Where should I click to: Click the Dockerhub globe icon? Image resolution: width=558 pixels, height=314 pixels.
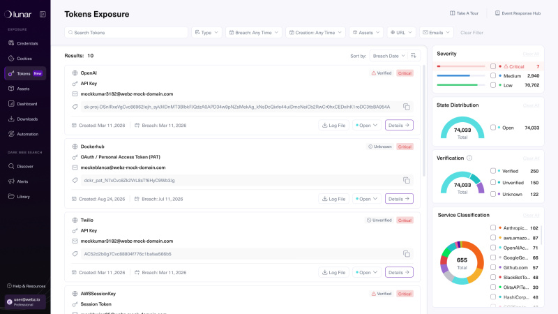75,147
